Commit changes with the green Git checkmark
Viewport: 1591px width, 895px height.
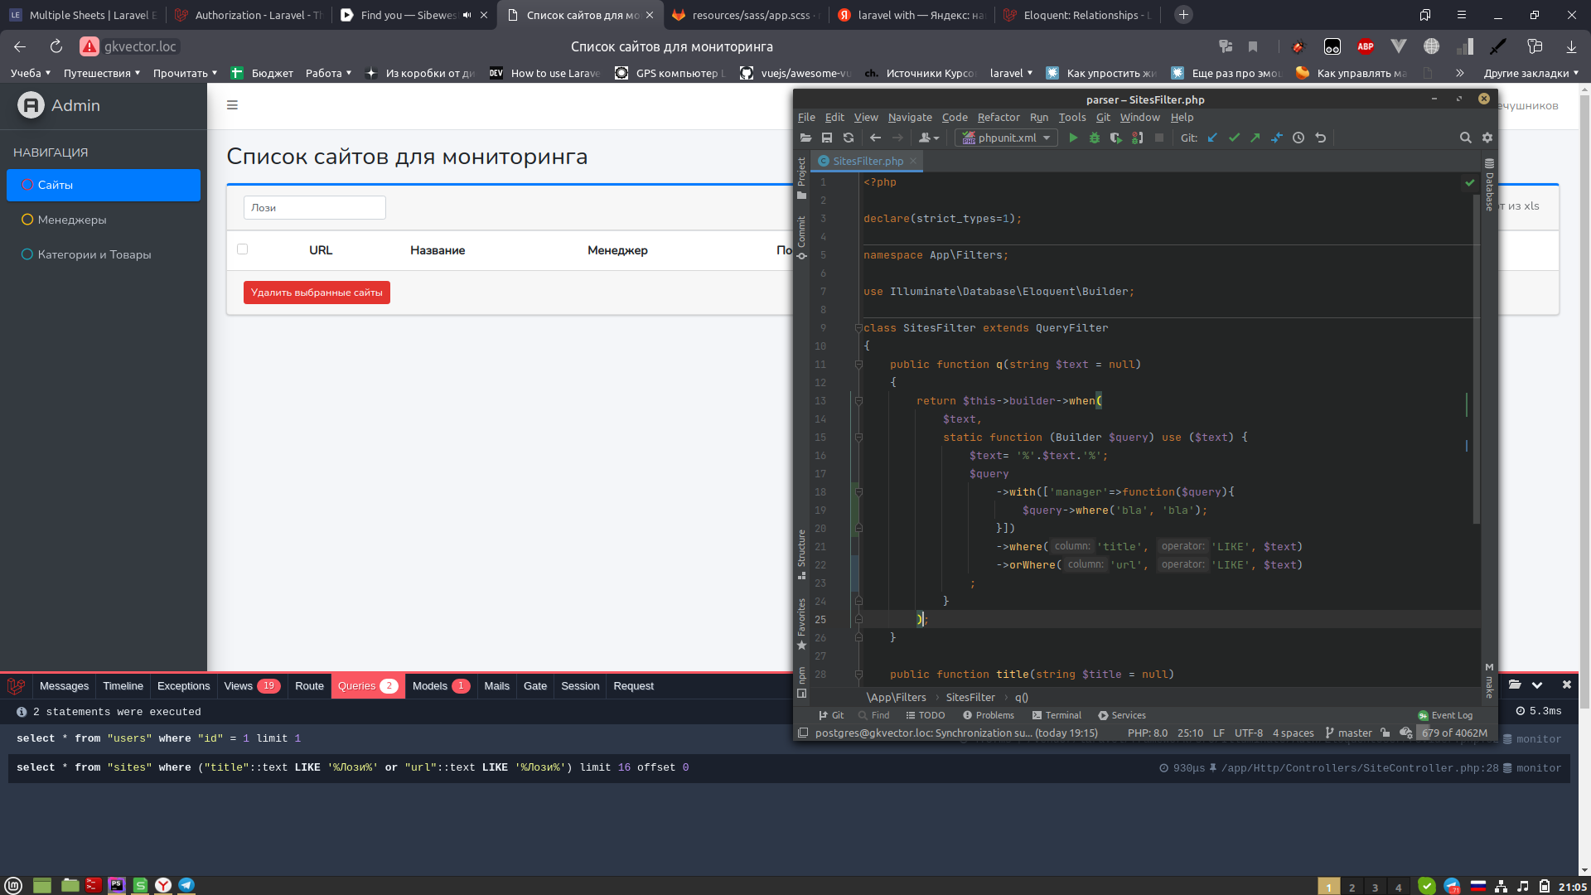tap(1234, 138)
